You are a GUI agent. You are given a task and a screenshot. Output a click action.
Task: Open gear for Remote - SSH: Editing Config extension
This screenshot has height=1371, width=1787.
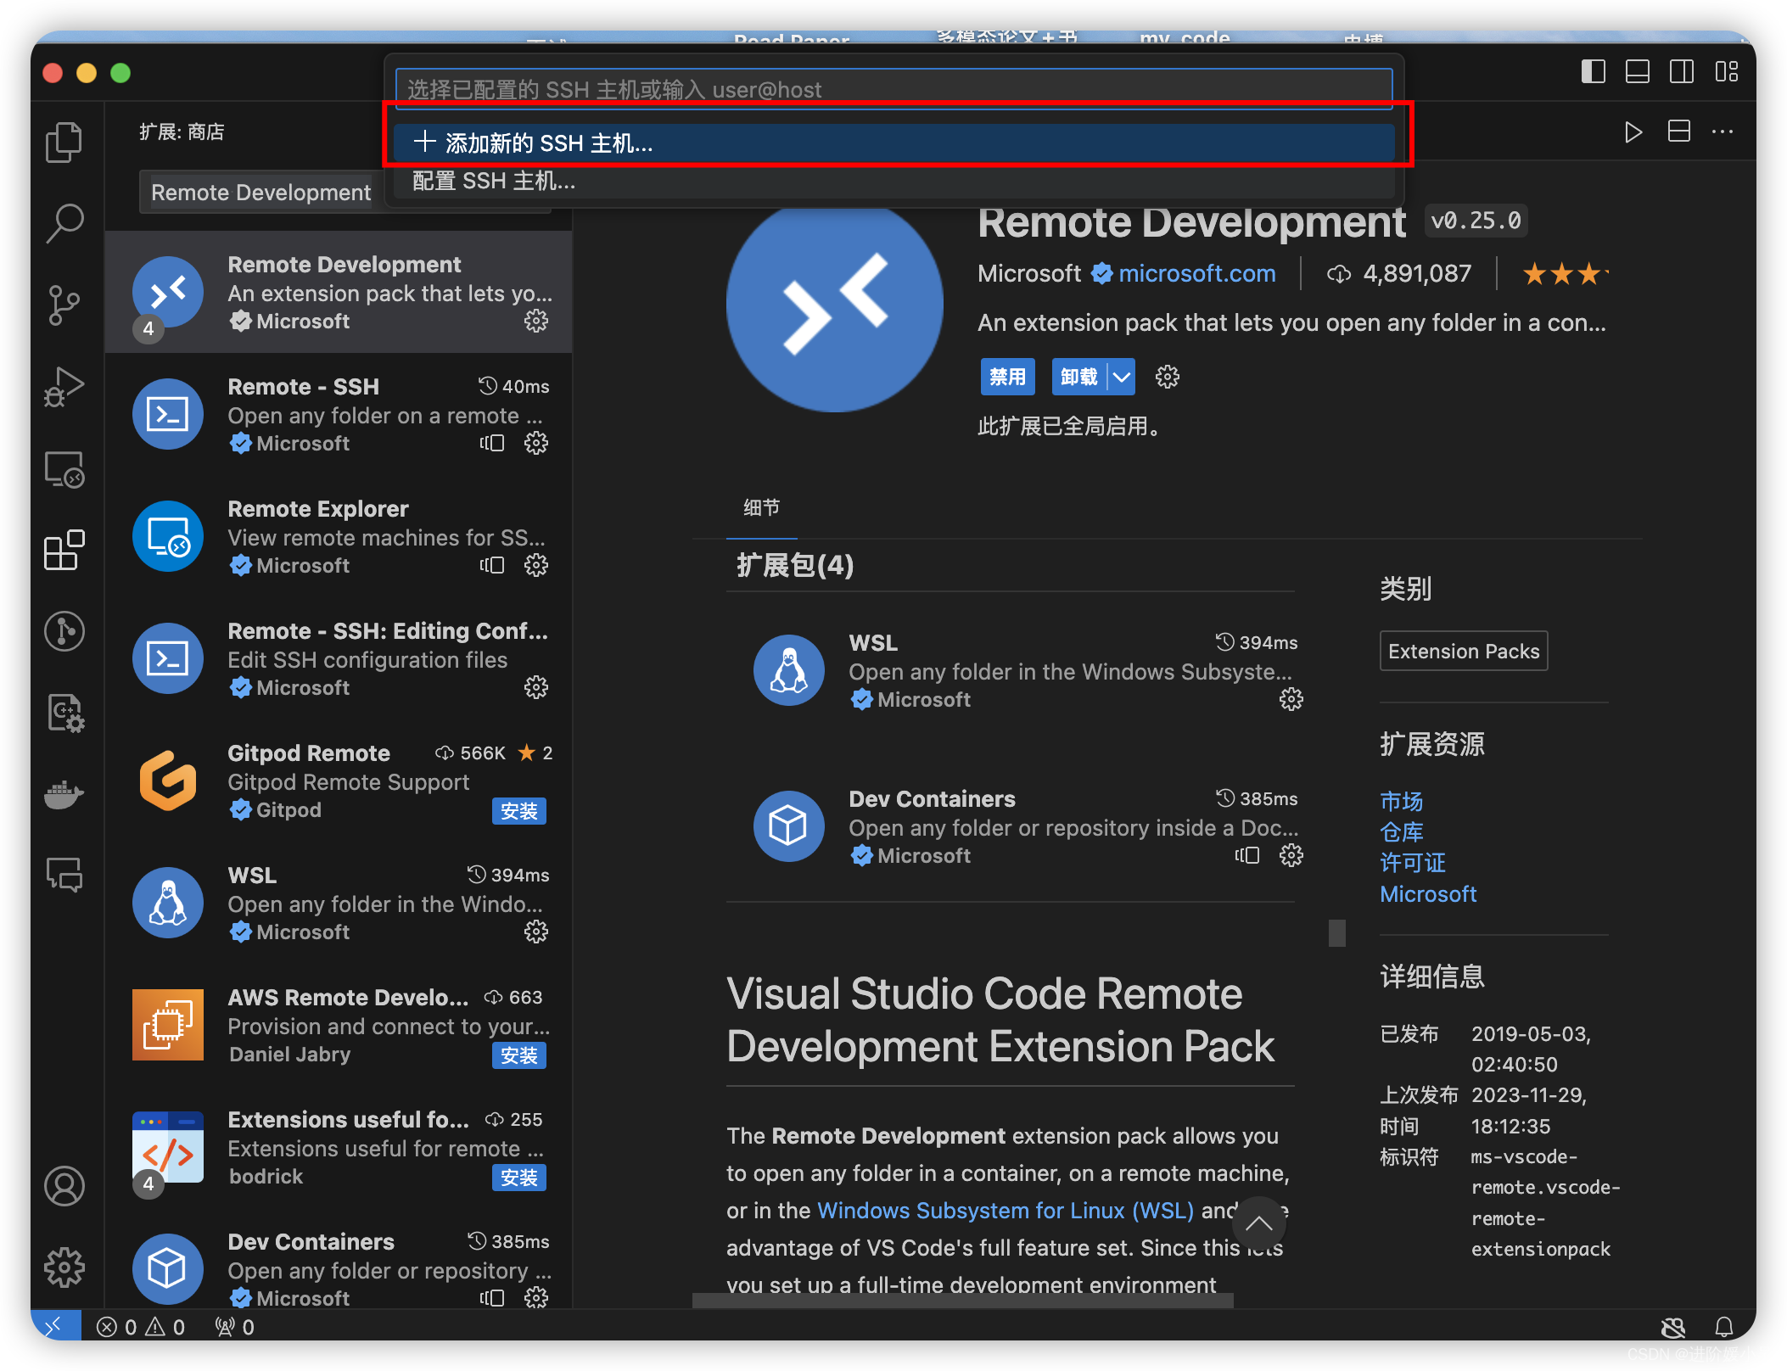point(535,687)
